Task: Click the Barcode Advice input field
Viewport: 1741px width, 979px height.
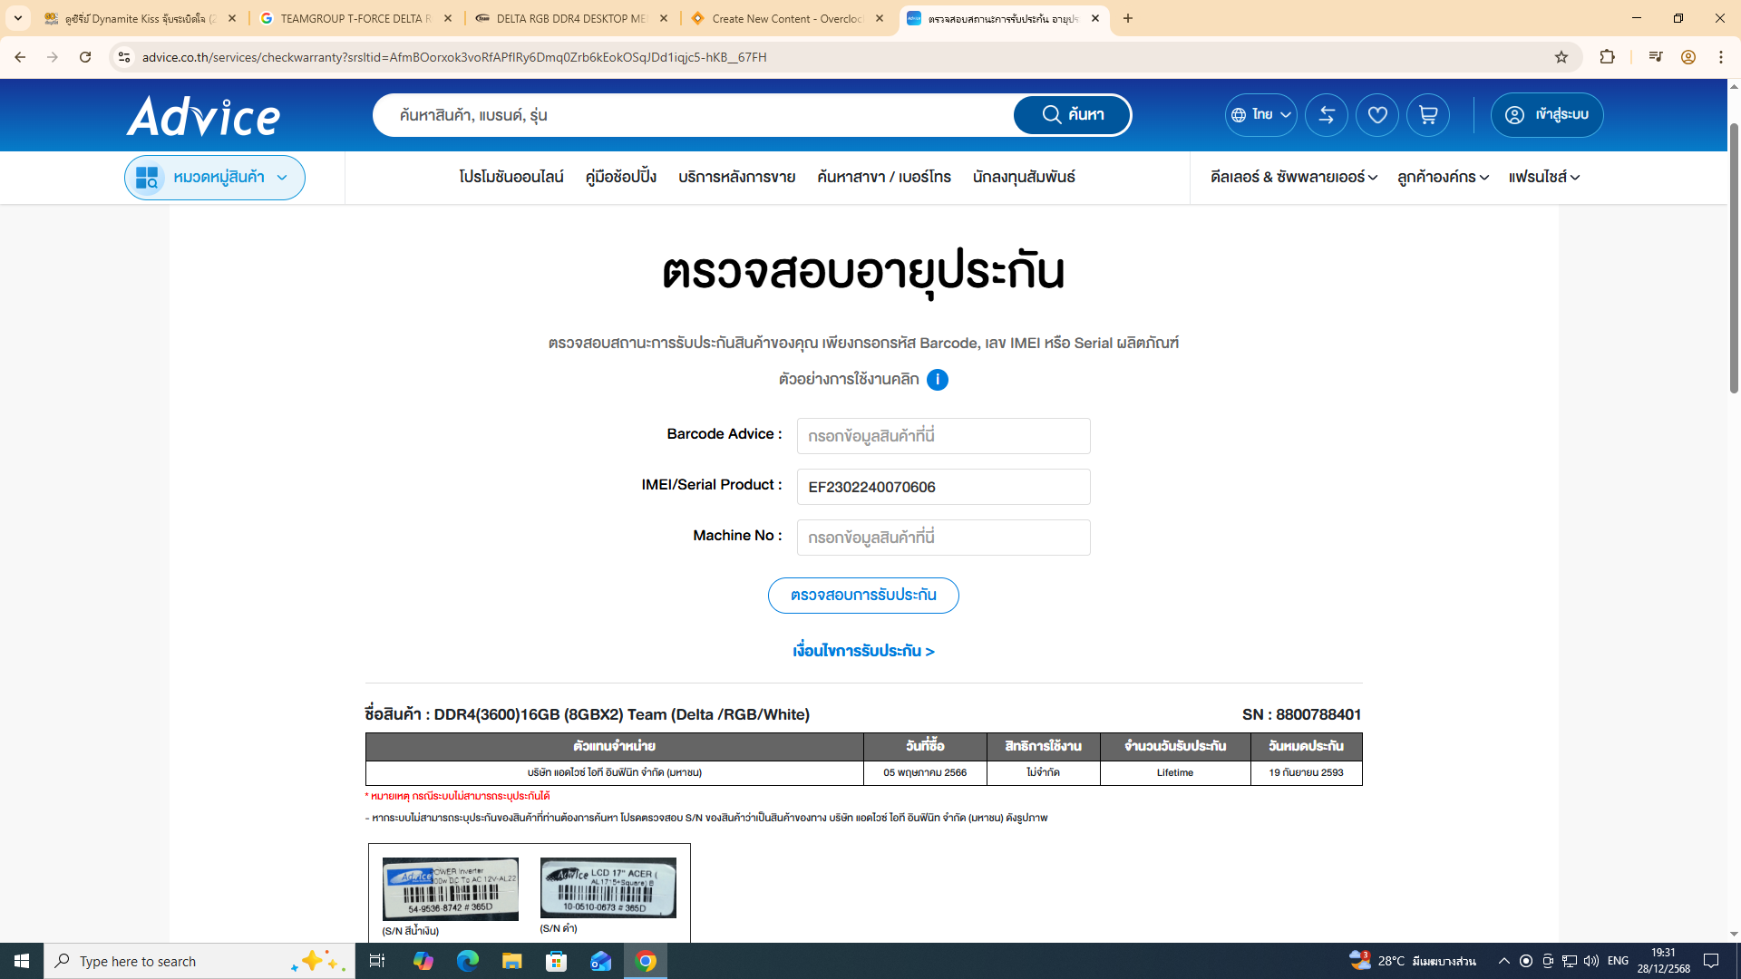Action: 943,436
